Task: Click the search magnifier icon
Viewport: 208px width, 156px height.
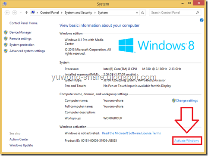Action: pos(198,12)
